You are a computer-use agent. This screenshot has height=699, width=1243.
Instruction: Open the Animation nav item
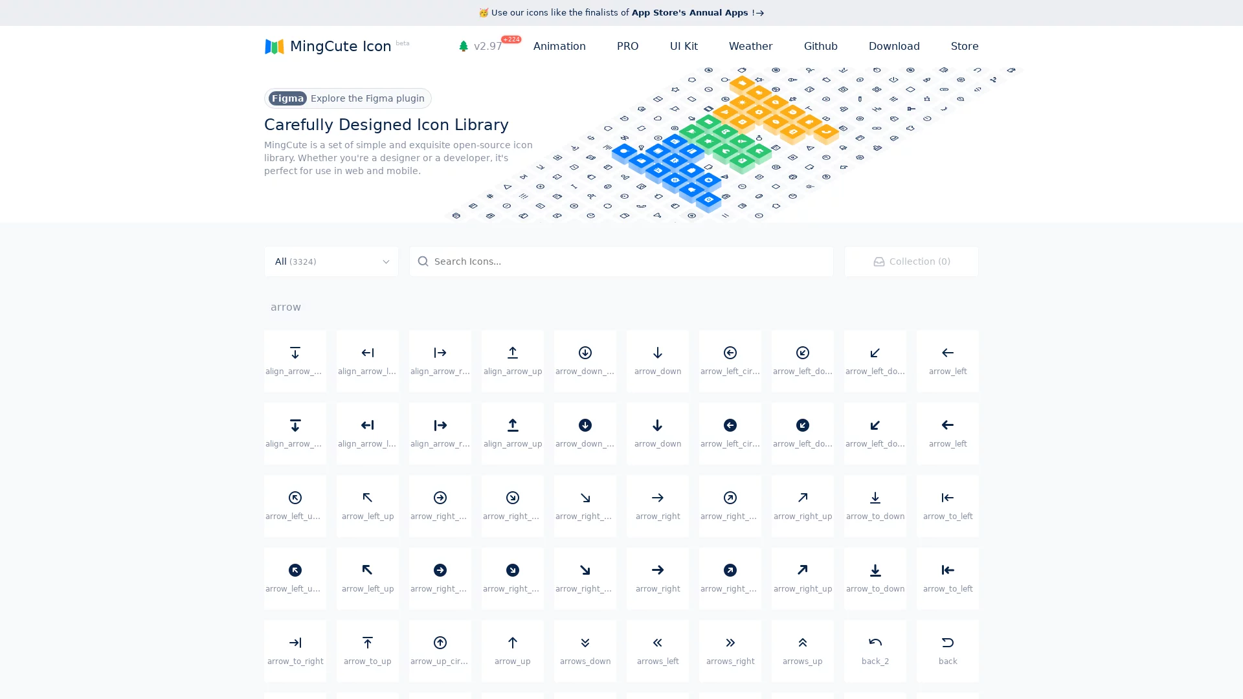(x=559, y=46)
